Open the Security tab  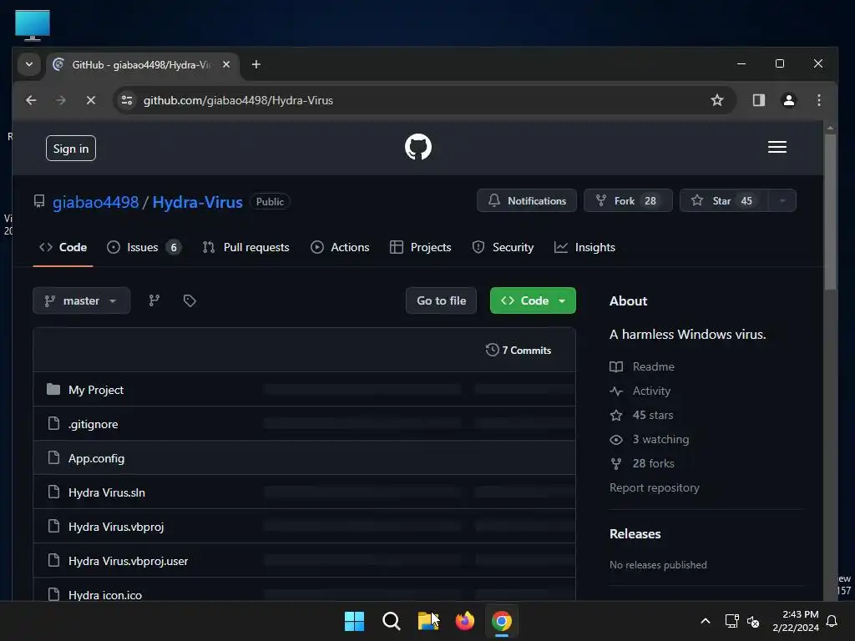[x=503, y=247]
